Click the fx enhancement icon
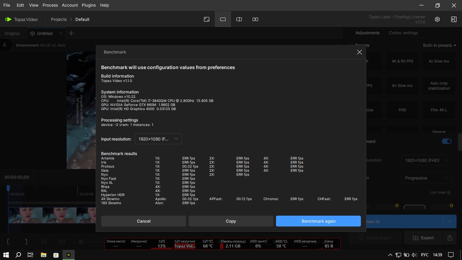 (5, 45)
